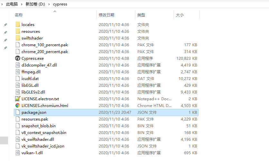Sort files by the 类型 column header
The width and height of the screenshot is (269, 161).
click(x=141, y=15)
